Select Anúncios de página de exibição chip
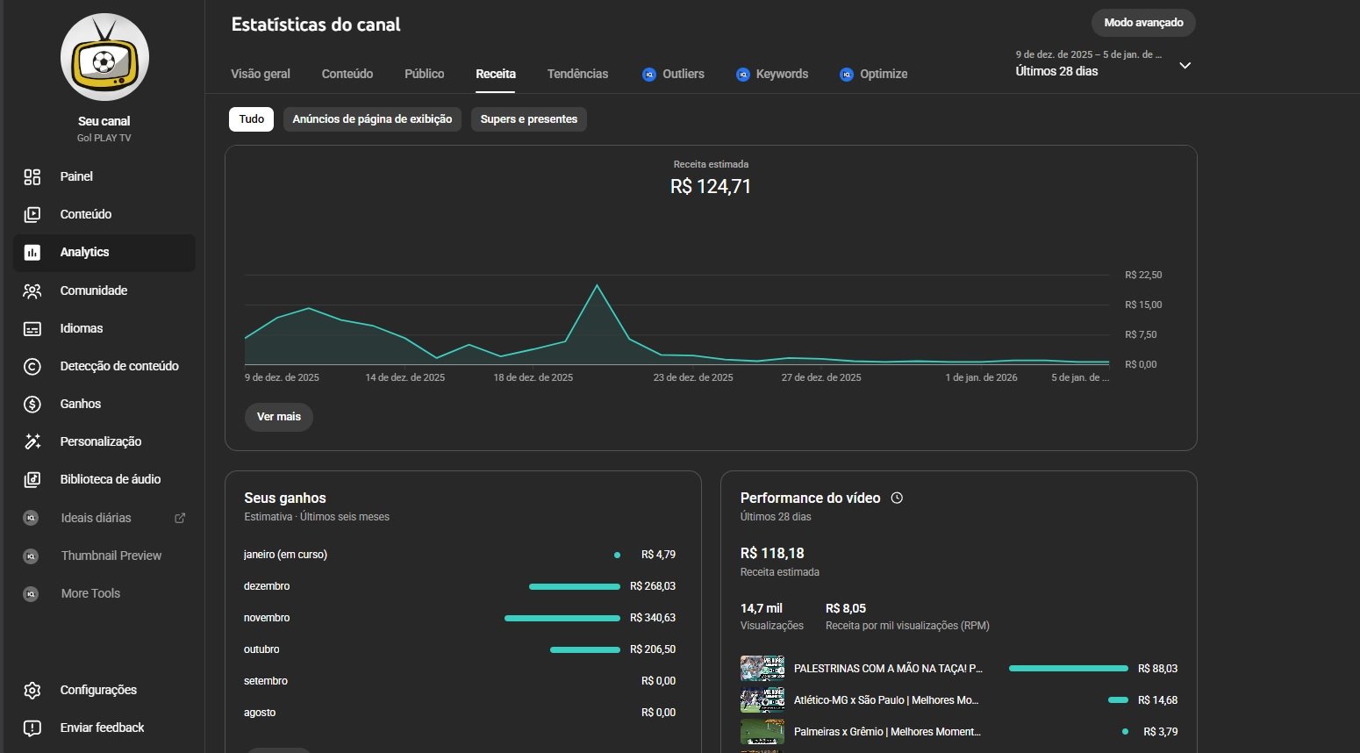The width and height of the screenshot is (1360, 753). (x=372, y=119)
